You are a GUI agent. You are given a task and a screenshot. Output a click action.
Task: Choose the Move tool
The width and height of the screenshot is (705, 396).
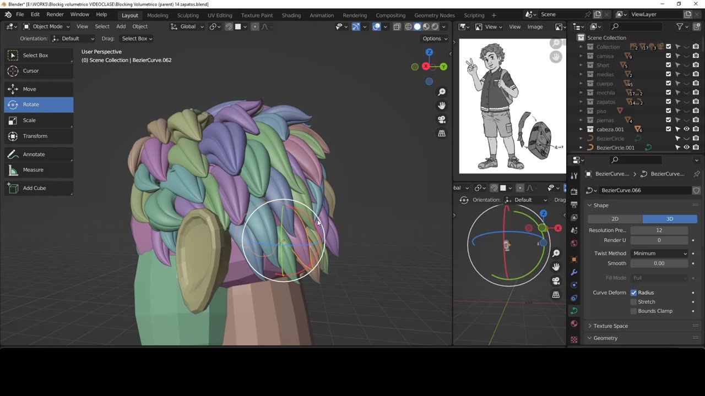(x=39, y=89)
